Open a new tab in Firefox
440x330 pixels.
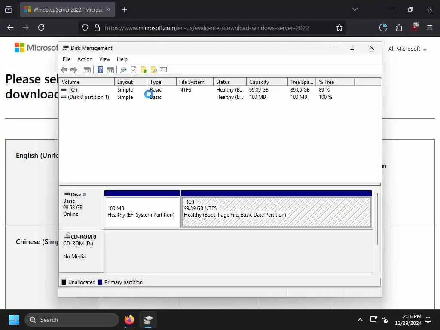coord(124,10)
